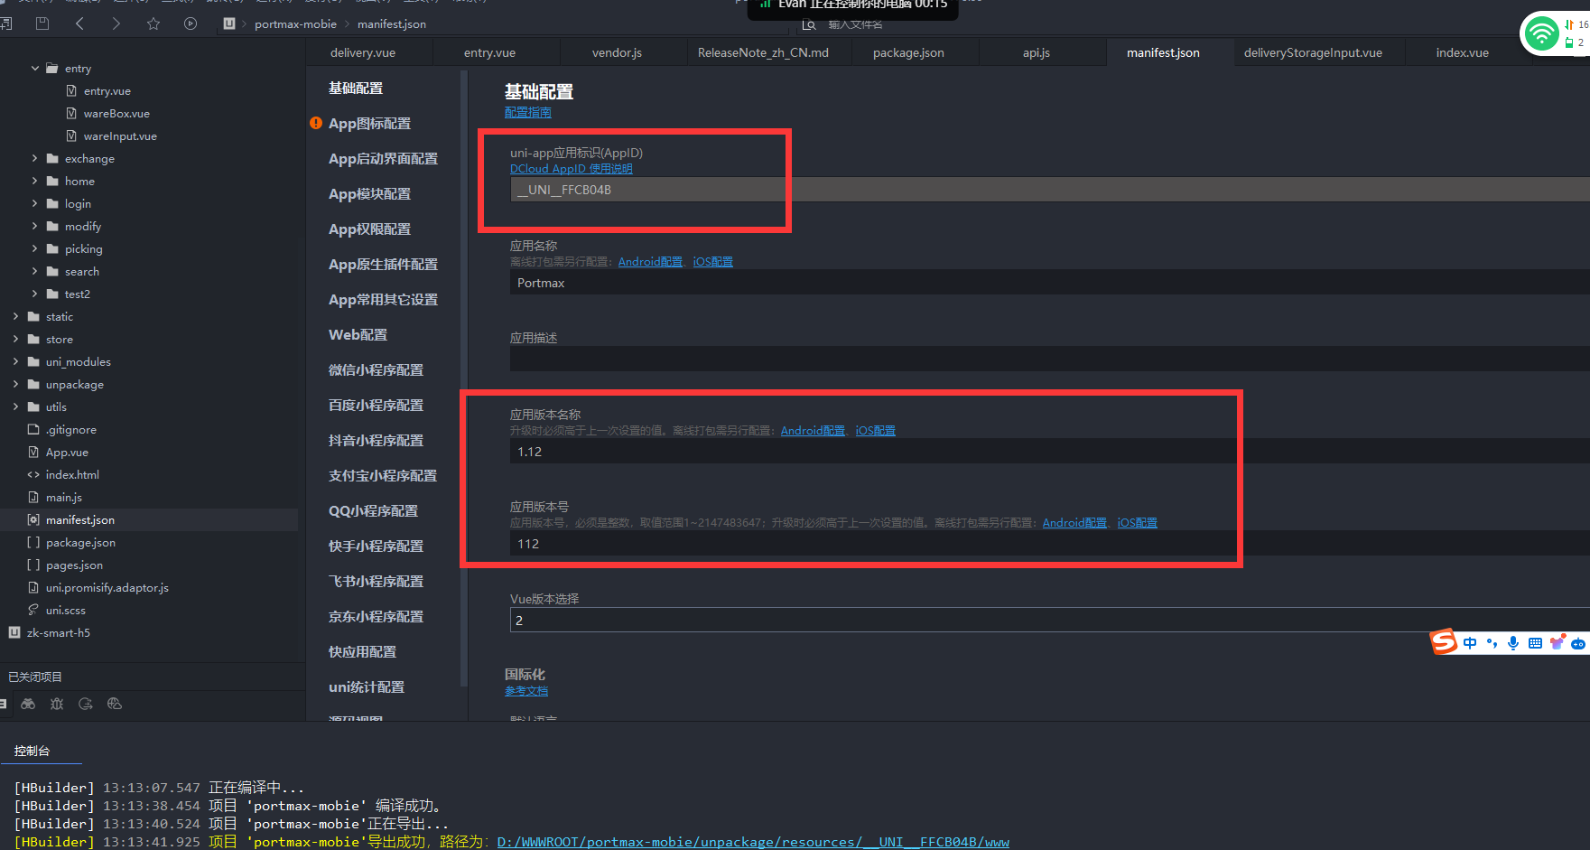Click portmax-mobie in the breadcrumb
This screenshot has width=1590, height=850.
(x=295, y=24)
